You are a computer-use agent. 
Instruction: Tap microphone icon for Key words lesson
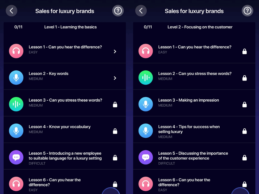(x=16, y=78)
